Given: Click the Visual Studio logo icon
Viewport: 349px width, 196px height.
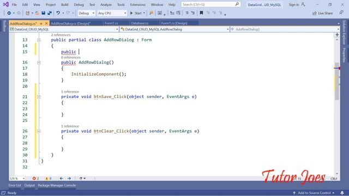Looking at the screenshot, I should [6, 4].
